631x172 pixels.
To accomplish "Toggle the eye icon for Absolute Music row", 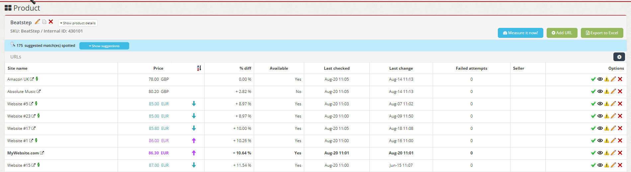I will click(x=600, y=91).
